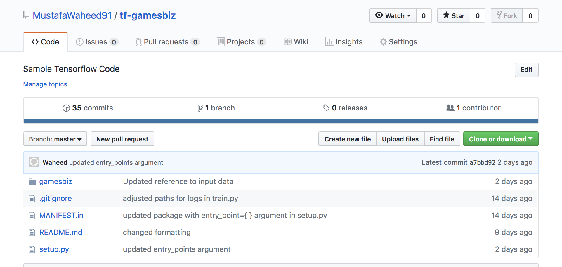Image resolution: width=562 pixels, height=267 pixels.
Task: Click New pull request button
Action: click(x=122, y=139)
